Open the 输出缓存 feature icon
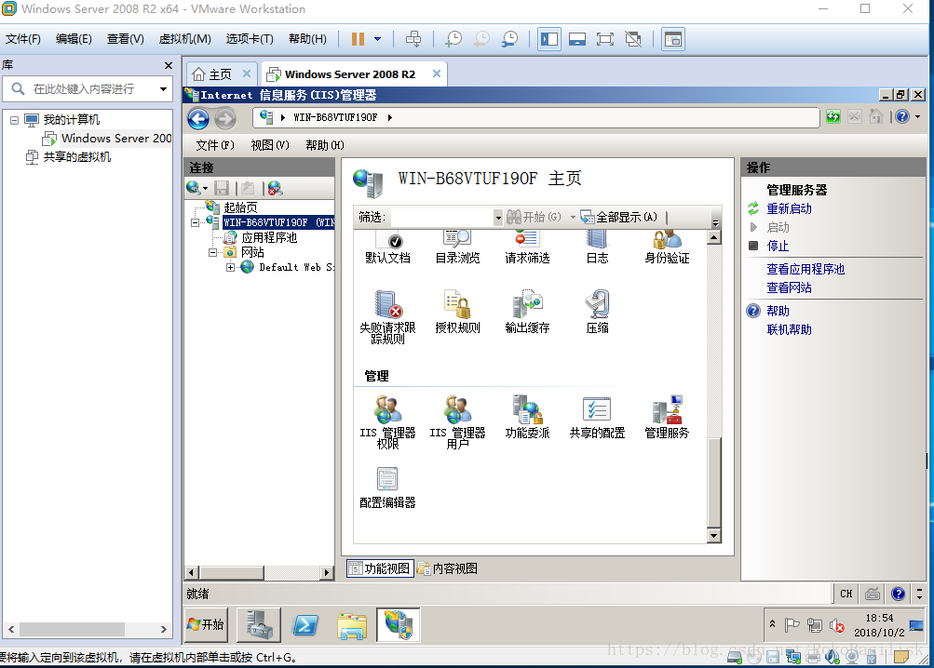 click(527, 312)
